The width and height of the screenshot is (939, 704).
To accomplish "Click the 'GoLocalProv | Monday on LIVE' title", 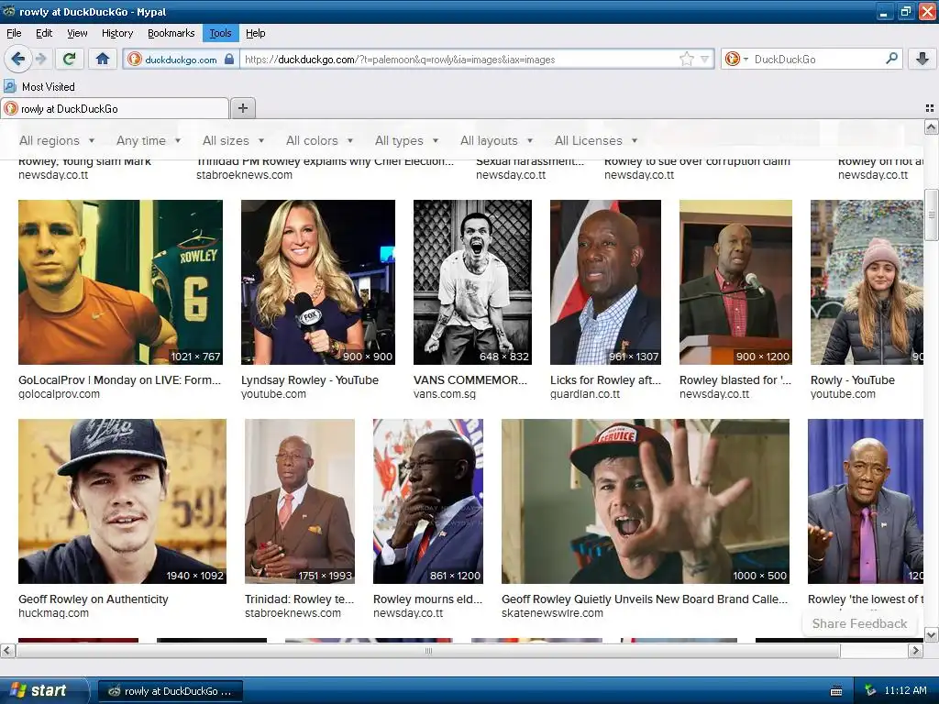I will [120, 380].
